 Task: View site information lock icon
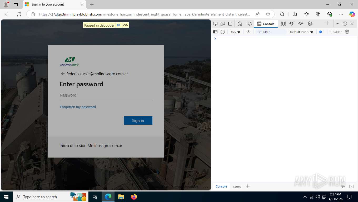pyautogui.click(x=33, y=14)
